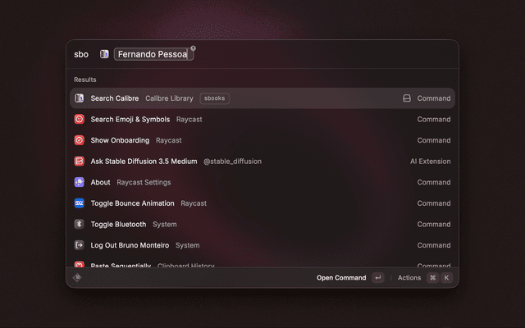Viewport: 525px width, 328px height.
Task: Click the @stable_diffusion handle text
Action: point(232,162)
